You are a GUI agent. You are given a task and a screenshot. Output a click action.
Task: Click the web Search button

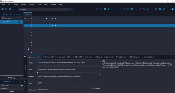point(12,91)
